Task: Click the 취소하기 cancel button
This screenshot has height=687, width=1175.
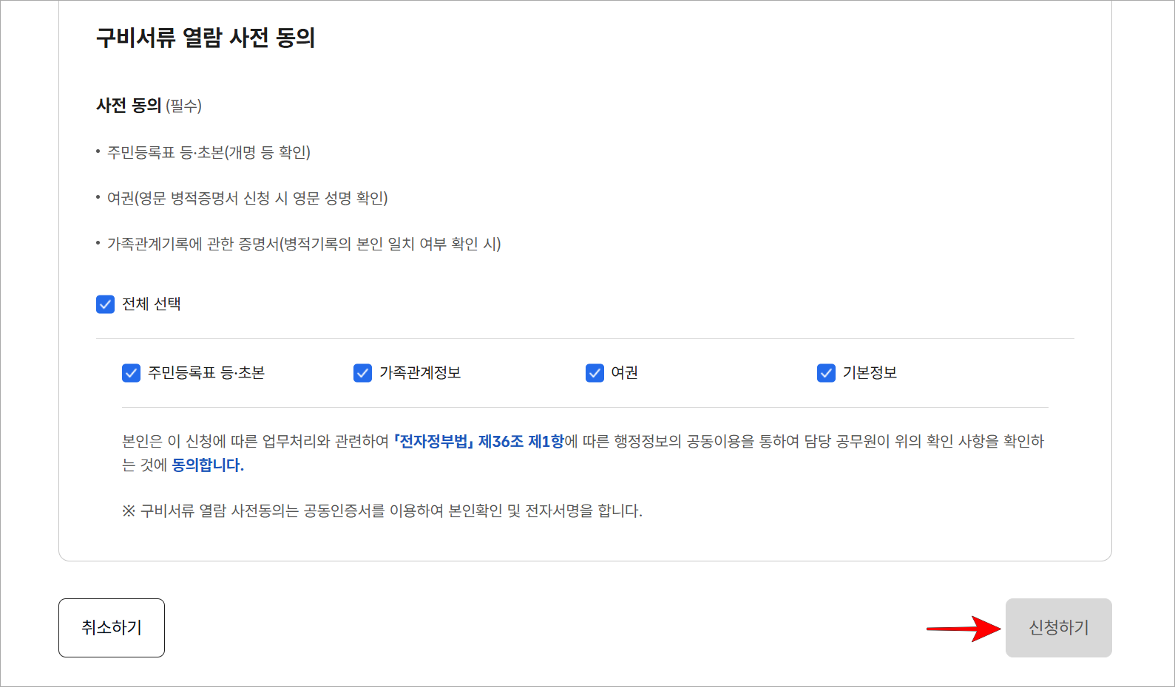Action: click(111, 627)
